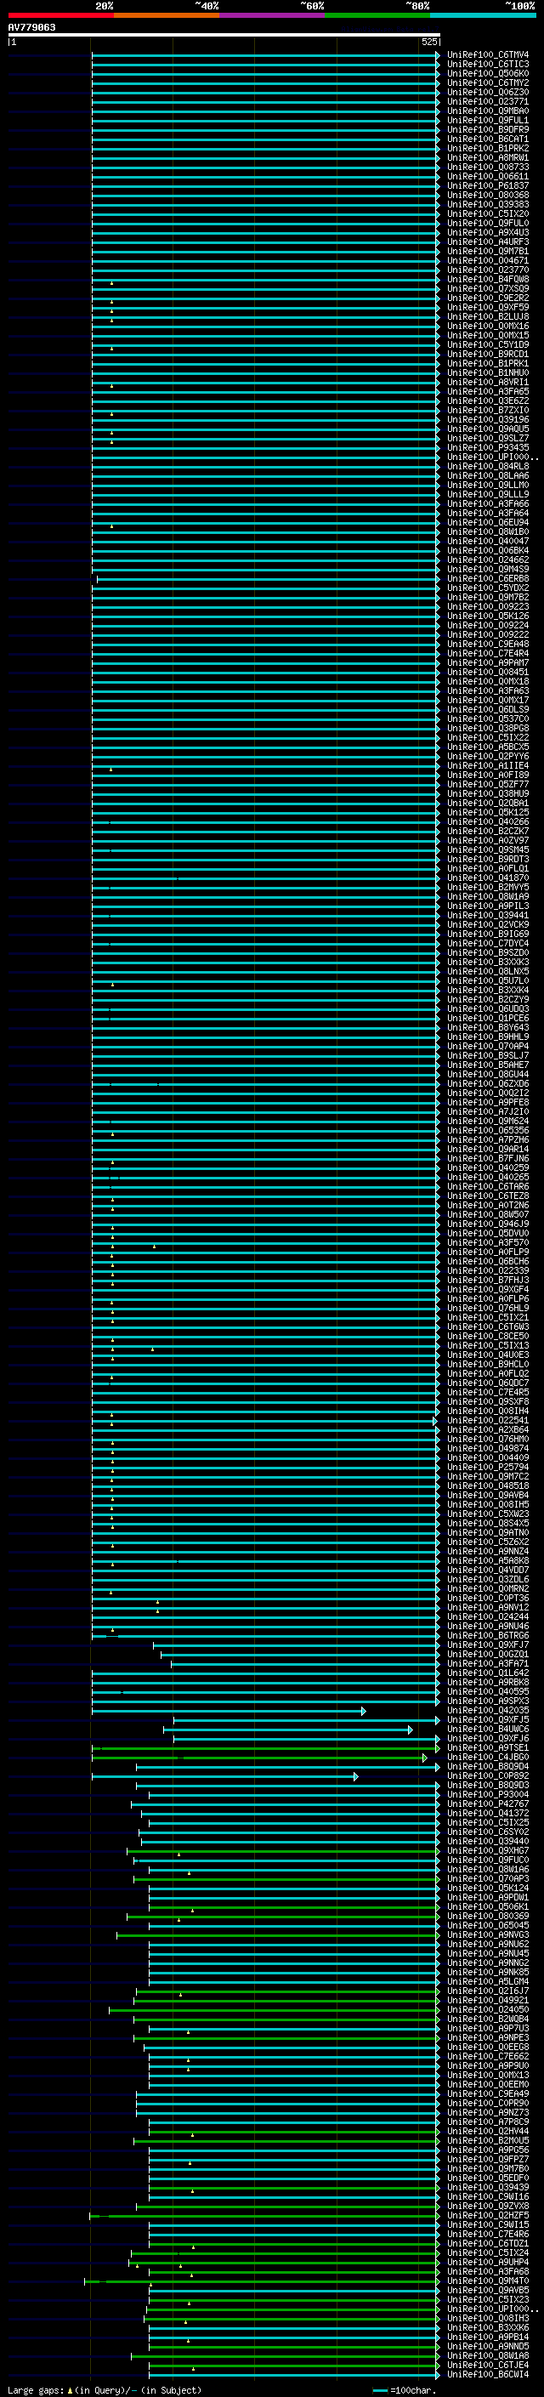The width and height of the screenshot is (544, 2397).
Task: Click the 525 end position label
Action: [428, 42]
